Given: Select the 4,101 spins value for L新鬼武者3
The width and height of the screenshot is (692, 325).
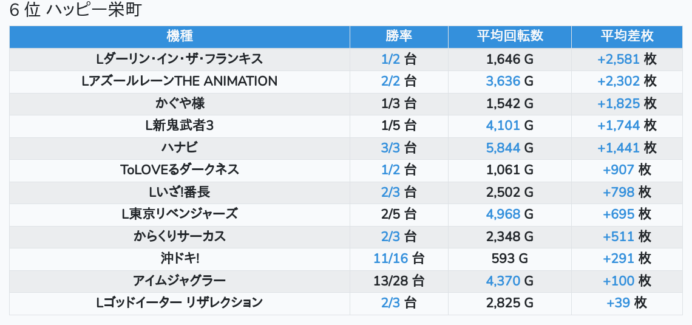Looking at the screenshot, I should pos(503,126).
